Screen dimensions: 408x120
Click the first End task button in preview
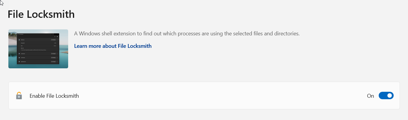[x=53, y=40]
